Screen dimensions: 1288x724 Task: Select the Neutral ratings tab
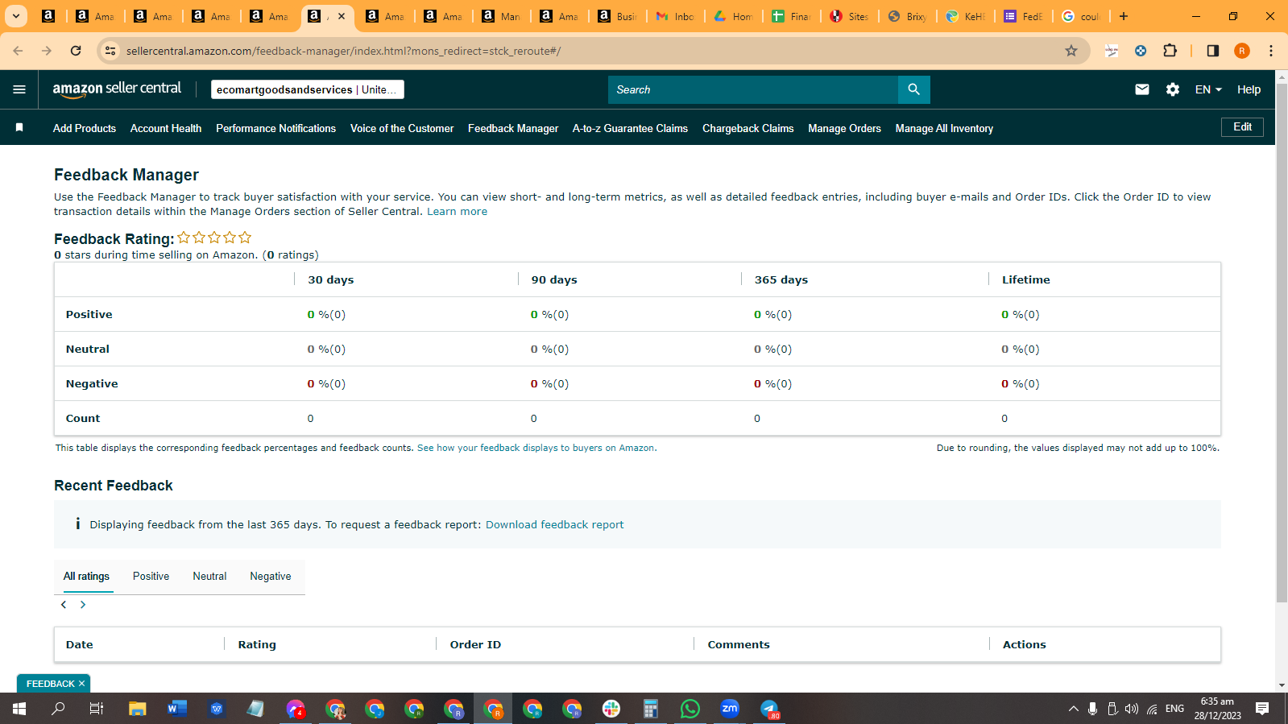tap(209, 577)
